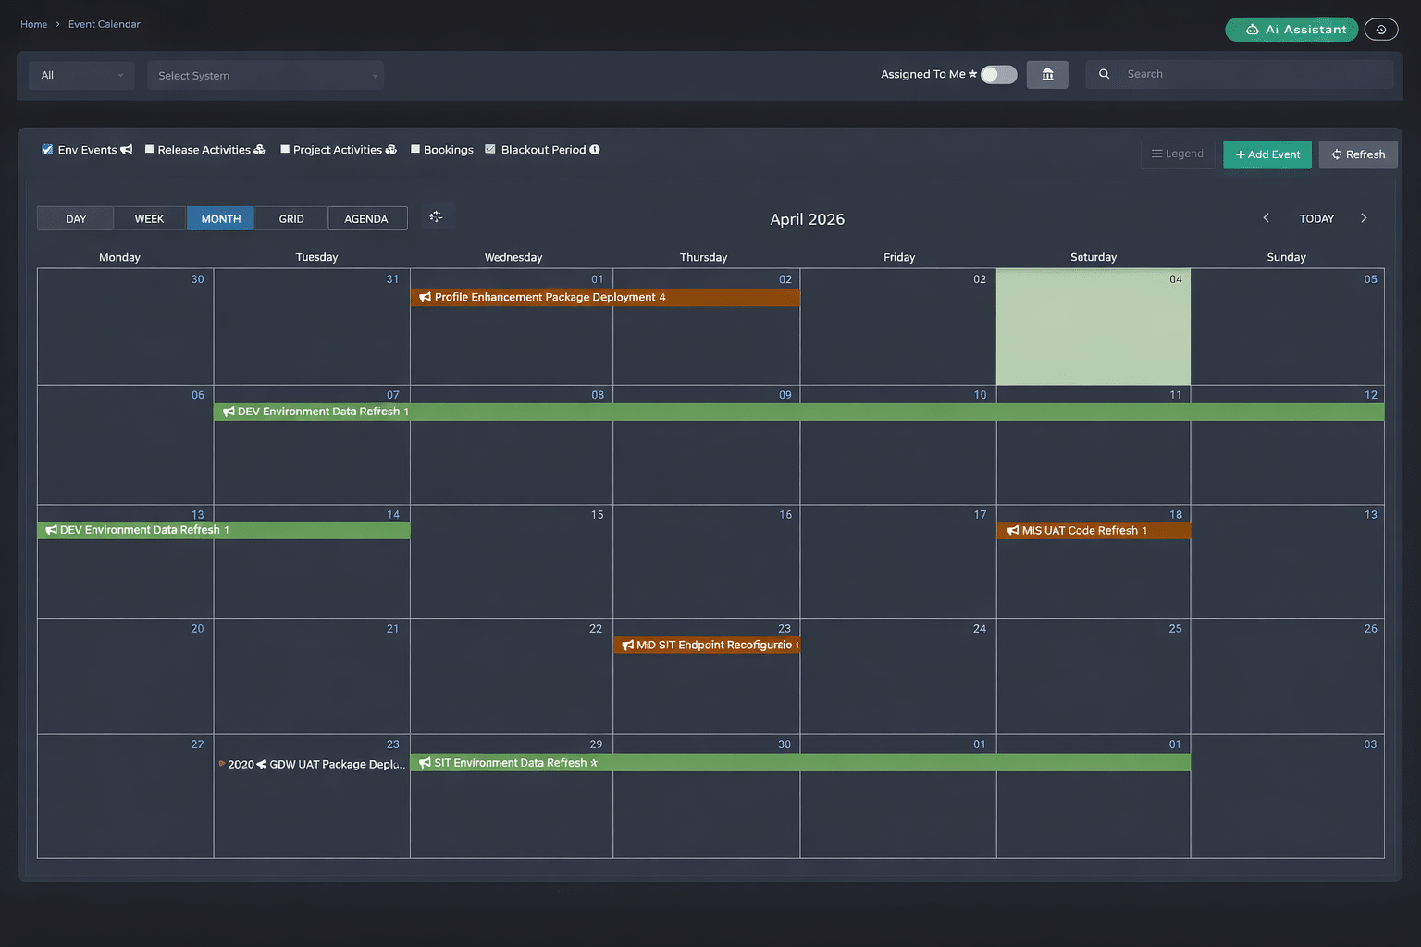Image resolution: width=1421 pixels, height=947 pixels.
Task: Click the info icon beside Blackout Period
Action: (596, 149)
